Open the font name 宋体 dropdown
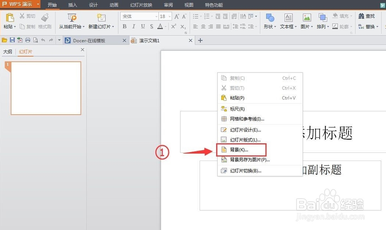This screenshot has height=230, width=386. 156,17
